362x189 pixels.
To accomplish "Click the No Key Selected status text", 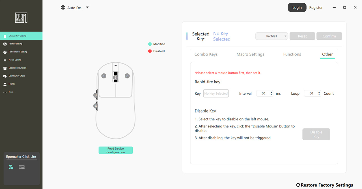I will click(222, 36).
